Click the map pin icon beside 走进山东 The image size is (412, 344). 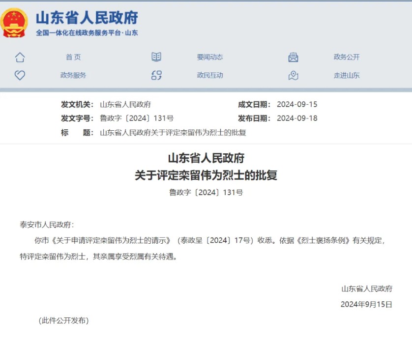click(293, 75)
